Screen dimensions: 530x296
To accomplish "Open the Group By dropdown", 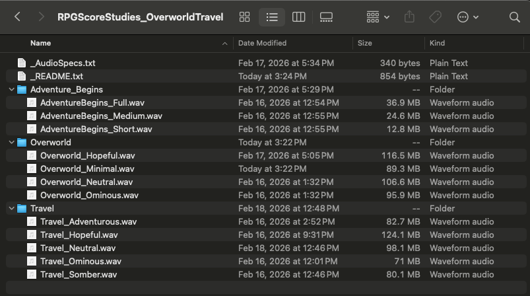I will click(378, 17).
